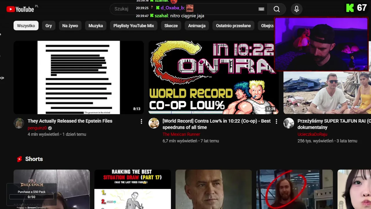371x209 pixels.
Task: Click the penguinz0 verified badge
Action: pos(50,128)
